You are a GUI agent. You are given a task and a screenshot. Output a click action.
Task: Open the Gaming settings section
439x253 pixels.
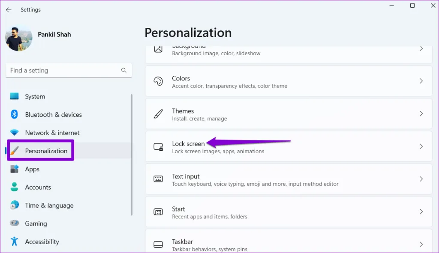pos(36,223)
